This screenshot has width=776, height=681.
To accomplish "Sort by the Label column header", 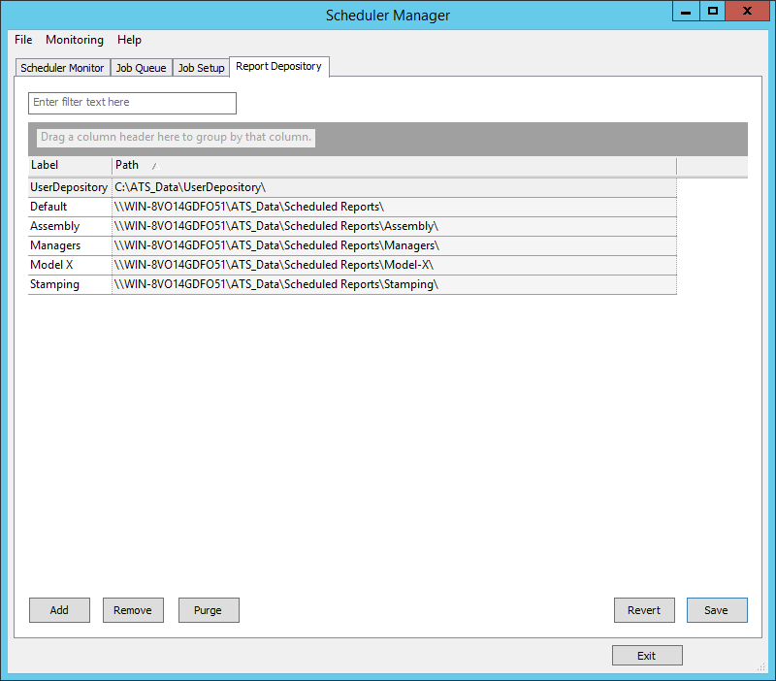I will tap(68, 166).
